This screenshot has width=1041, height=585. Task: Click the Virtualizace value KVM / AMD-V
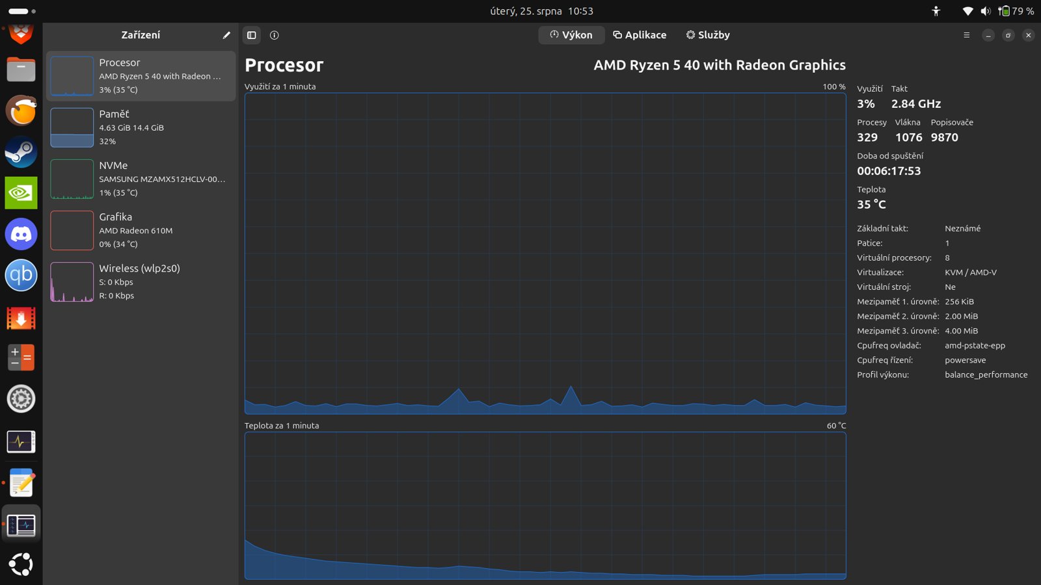(x=971, y=272)
